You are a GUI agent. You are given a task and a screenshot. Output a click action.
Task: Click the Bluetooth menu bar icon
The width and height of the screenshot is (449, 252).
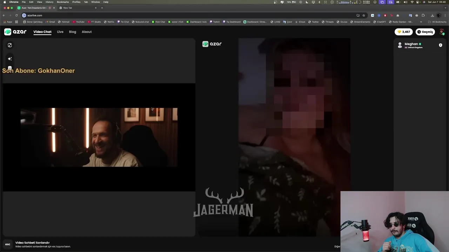[x=319, y=2]
